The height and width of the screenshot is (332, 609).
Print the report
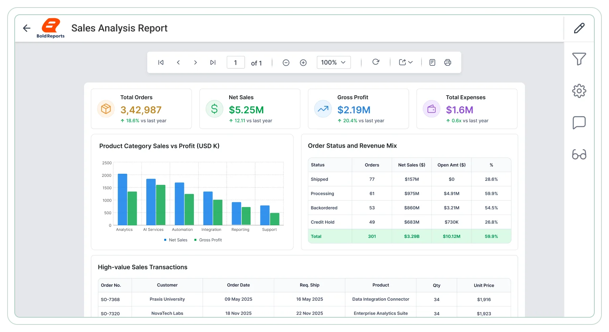click(448, 62)
